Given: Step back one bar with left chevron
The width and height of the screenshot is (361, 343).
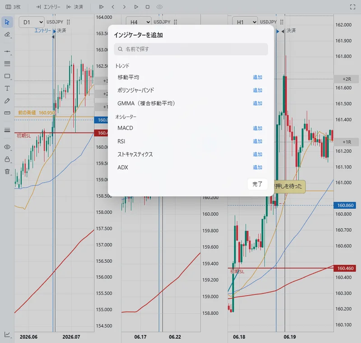Looking at the screenshot, I should tap(113, 7).
